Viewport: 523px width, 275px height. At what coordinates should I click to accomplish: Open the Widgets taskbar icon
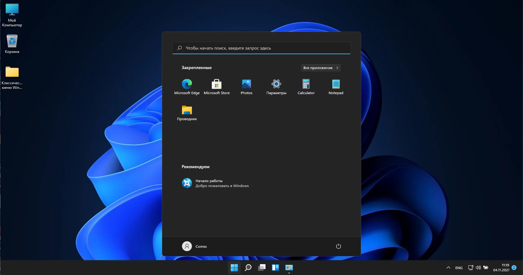pyautogui.click(x=275, y=268)
